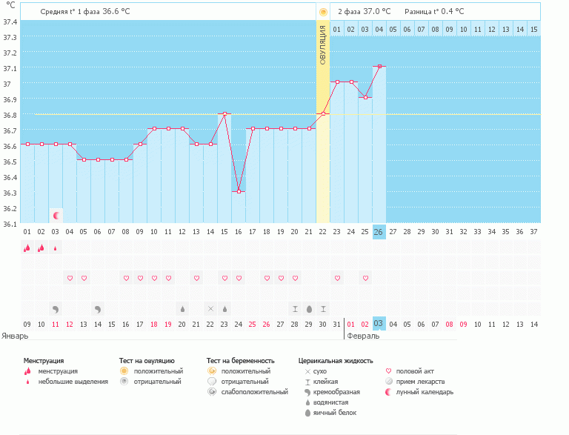Click the Январь month label
The image size is (569, 435).
pyautogui.click(x=15, y=336)
